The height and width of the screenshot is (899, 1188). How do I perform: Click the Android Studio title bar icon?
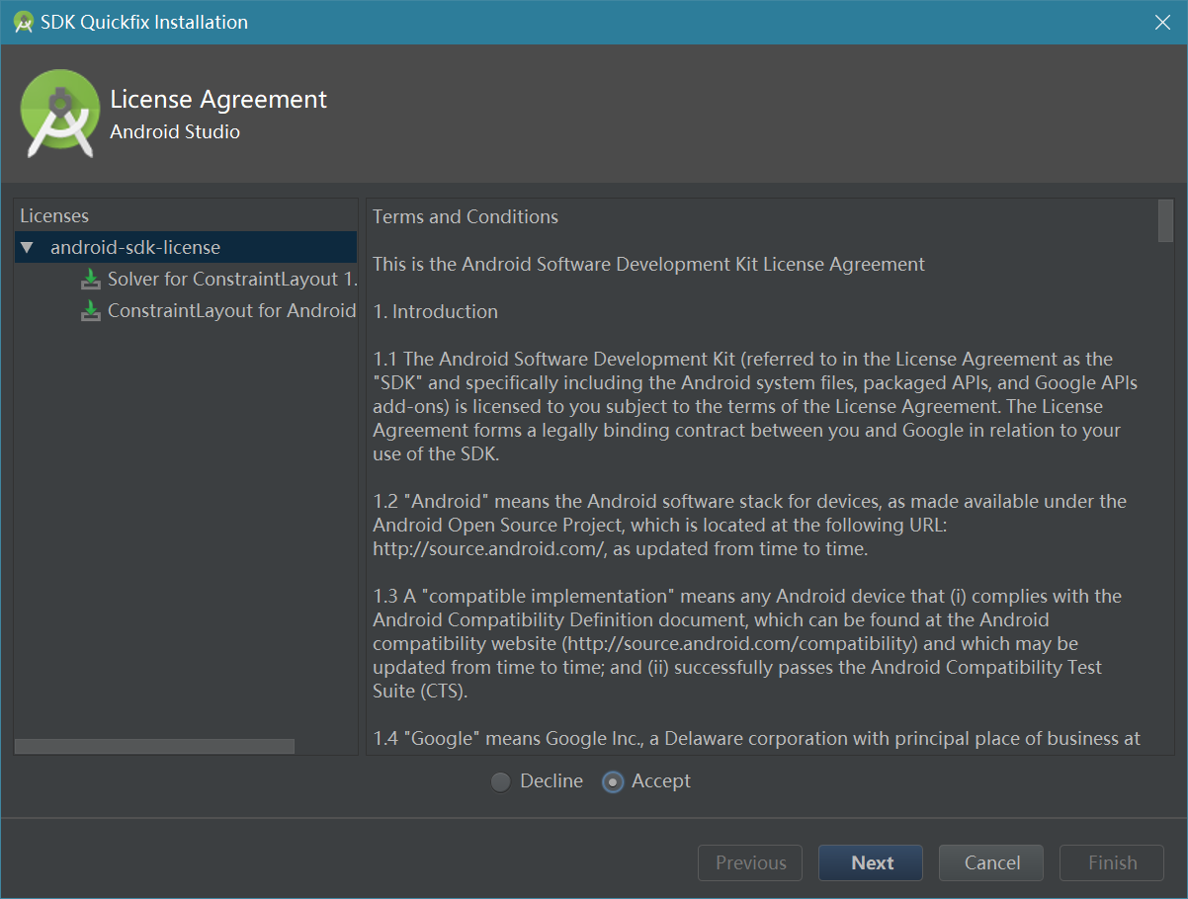(24, 22)
